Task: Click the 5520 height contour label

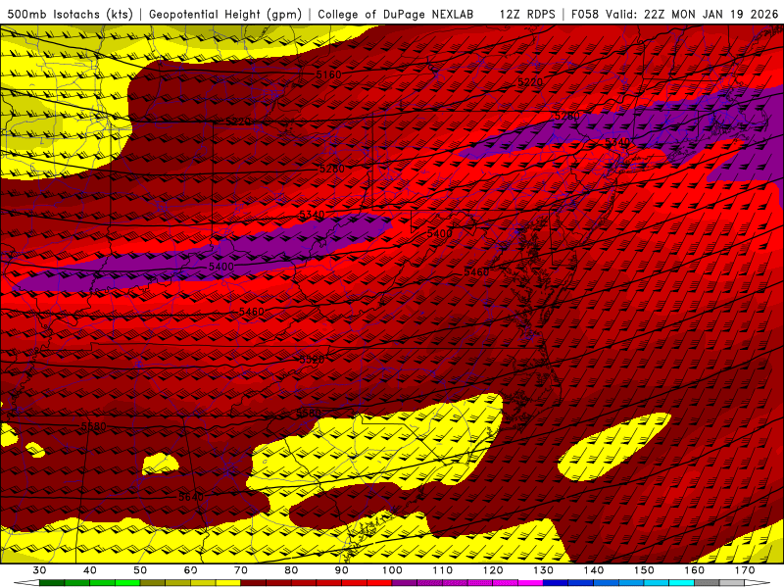Action: point(312,360)
